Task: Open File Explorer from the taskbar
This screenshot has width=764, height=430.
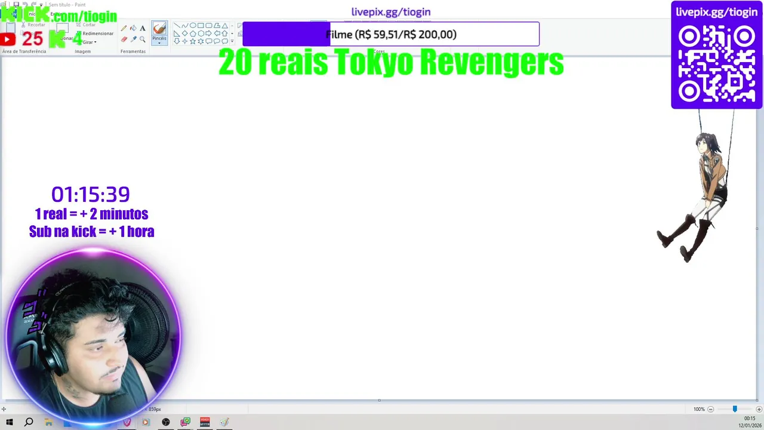Action: (x=48, y=422)
